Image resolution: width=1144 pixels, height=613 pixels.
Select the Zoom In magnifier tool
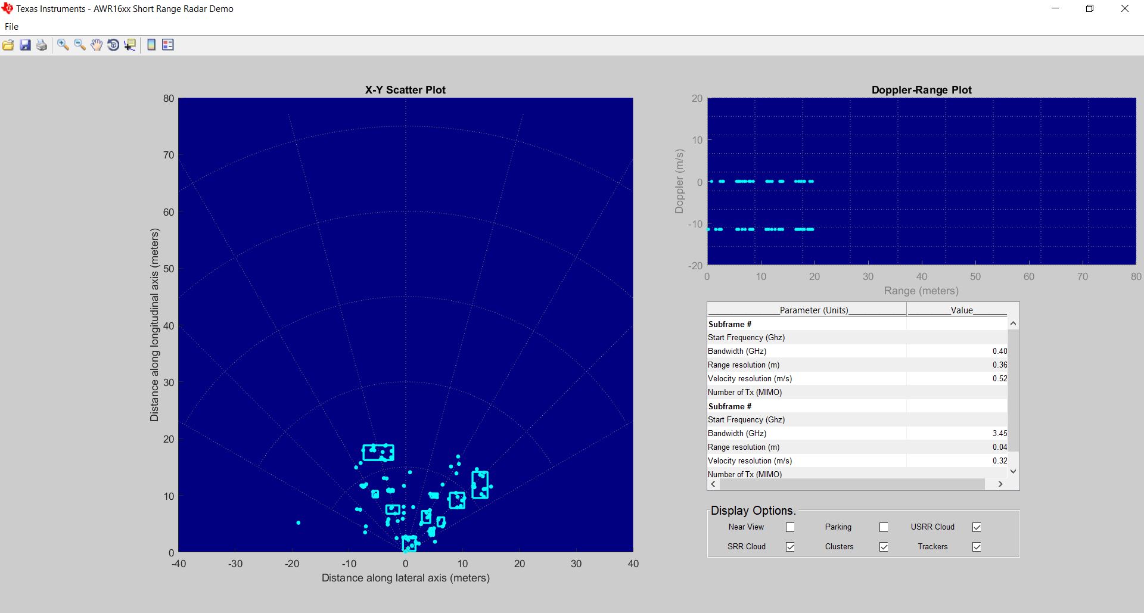[x=63, y=45]
